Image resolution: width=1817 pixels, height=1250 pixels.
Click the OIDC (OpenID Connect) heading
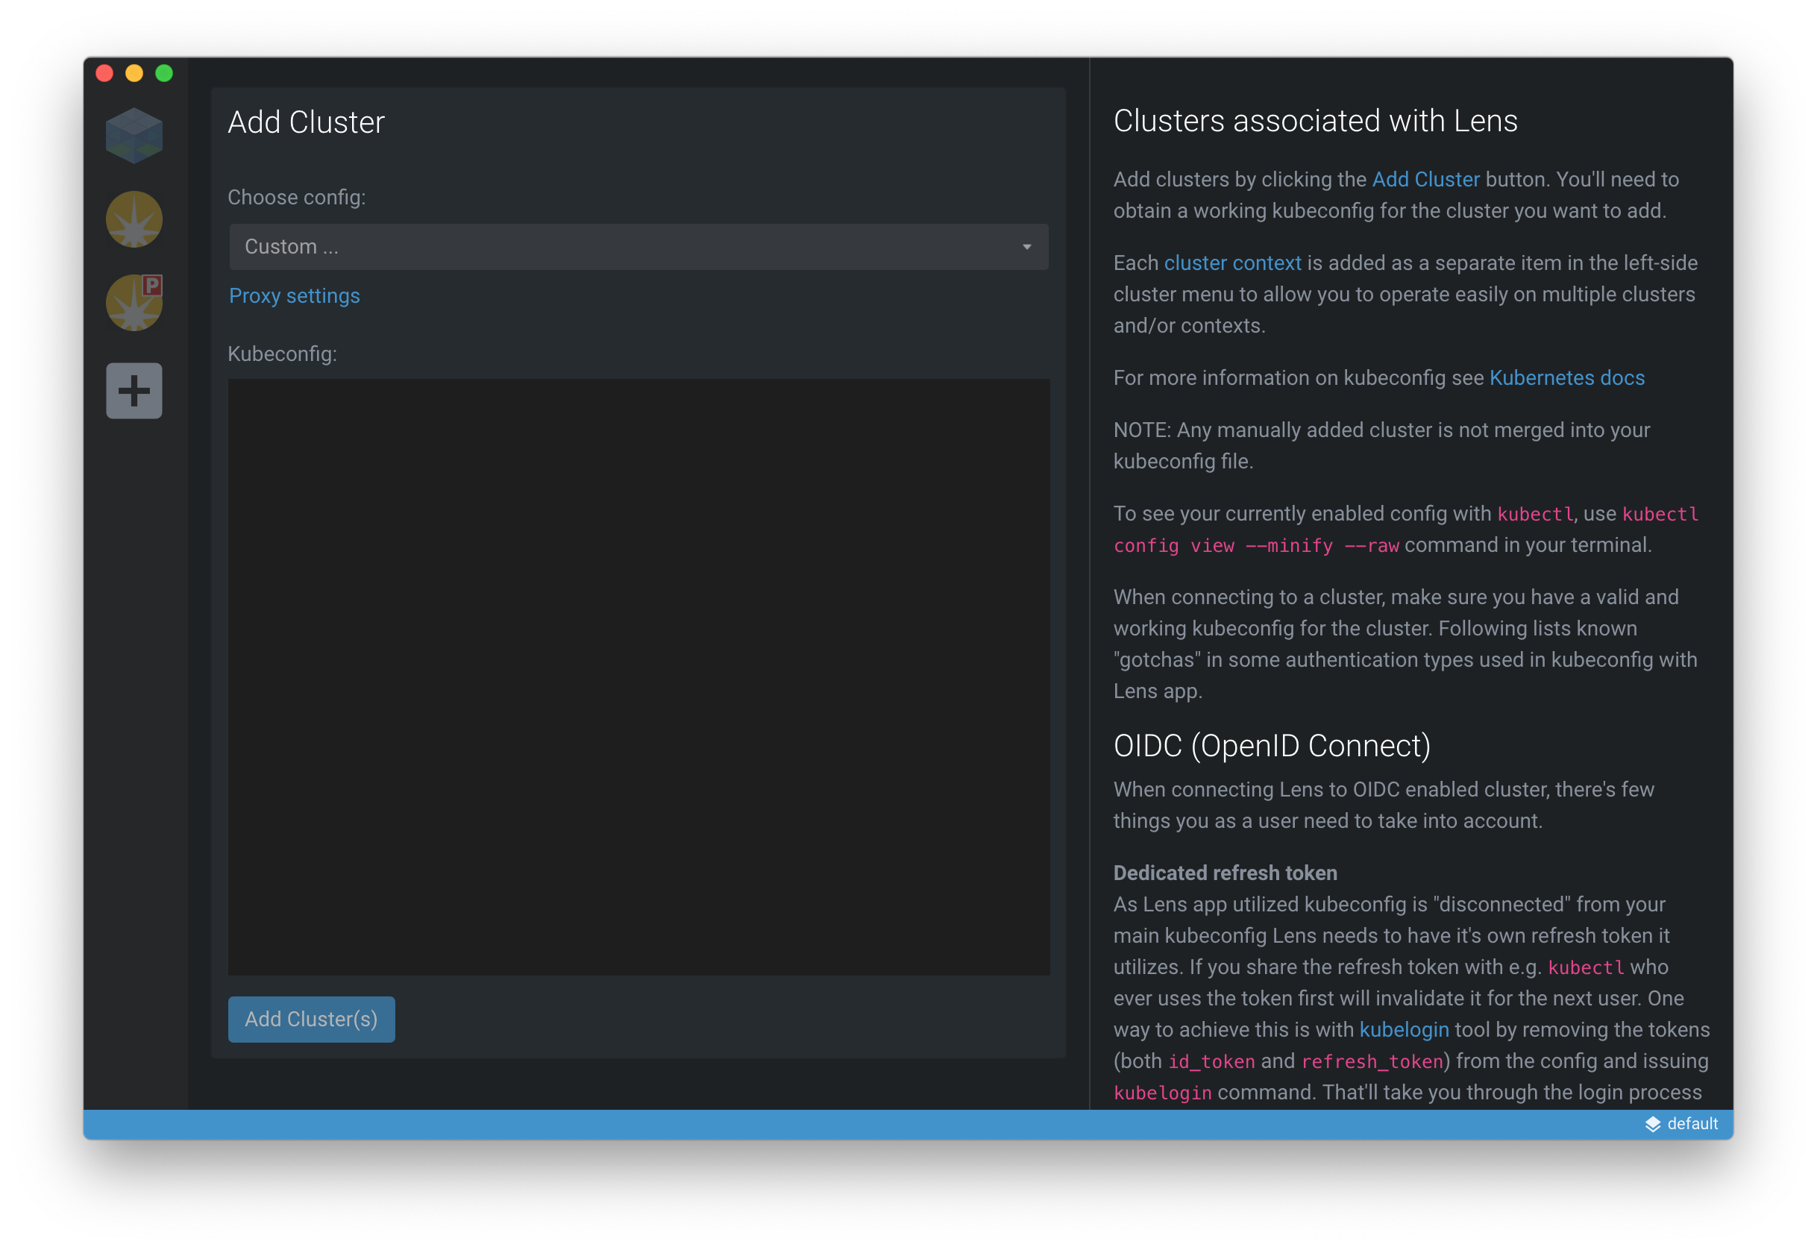click(x=1272, y=746)
